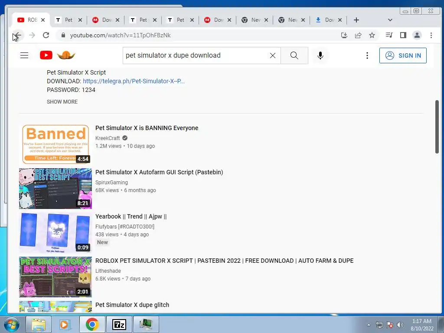
Task: Close the first Pet tab
Action: pyautogui.click(x=80, y=20)
